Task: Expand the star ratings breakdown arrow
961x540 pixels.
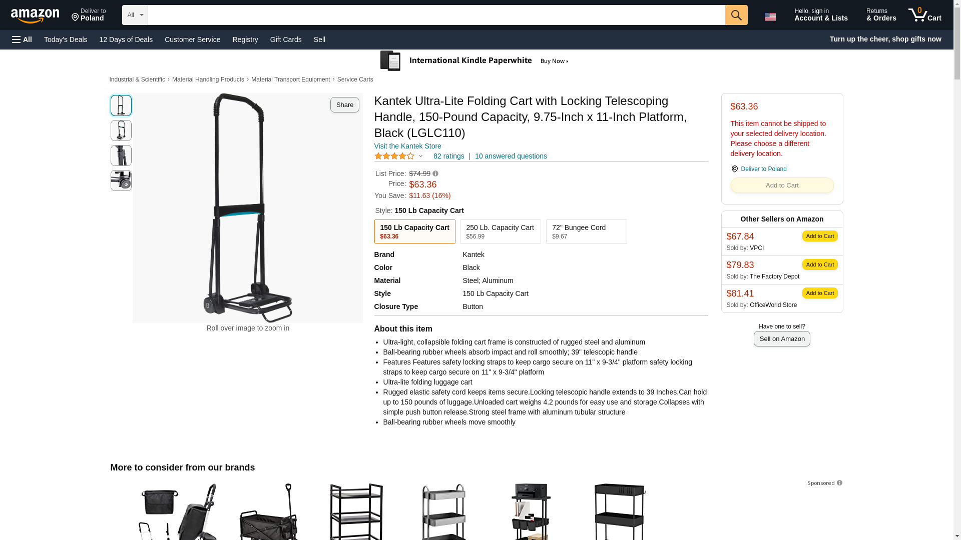Action: point(420,156)
